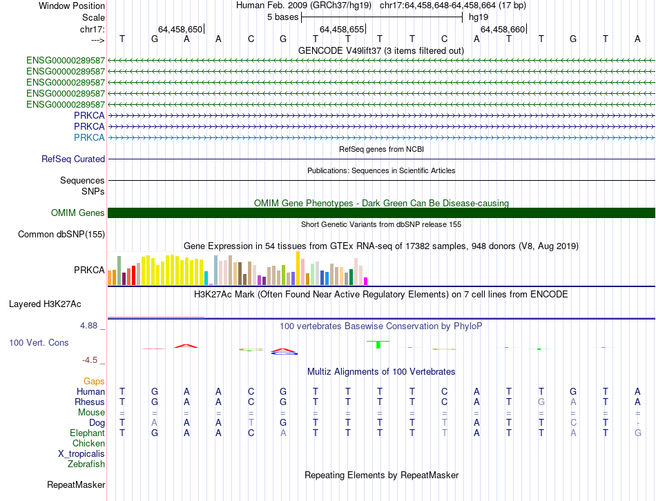This screenshot has height=501, width=656.
Task: Select PRKCA label beside GTEx expression bars
Action: pos(89,270)
